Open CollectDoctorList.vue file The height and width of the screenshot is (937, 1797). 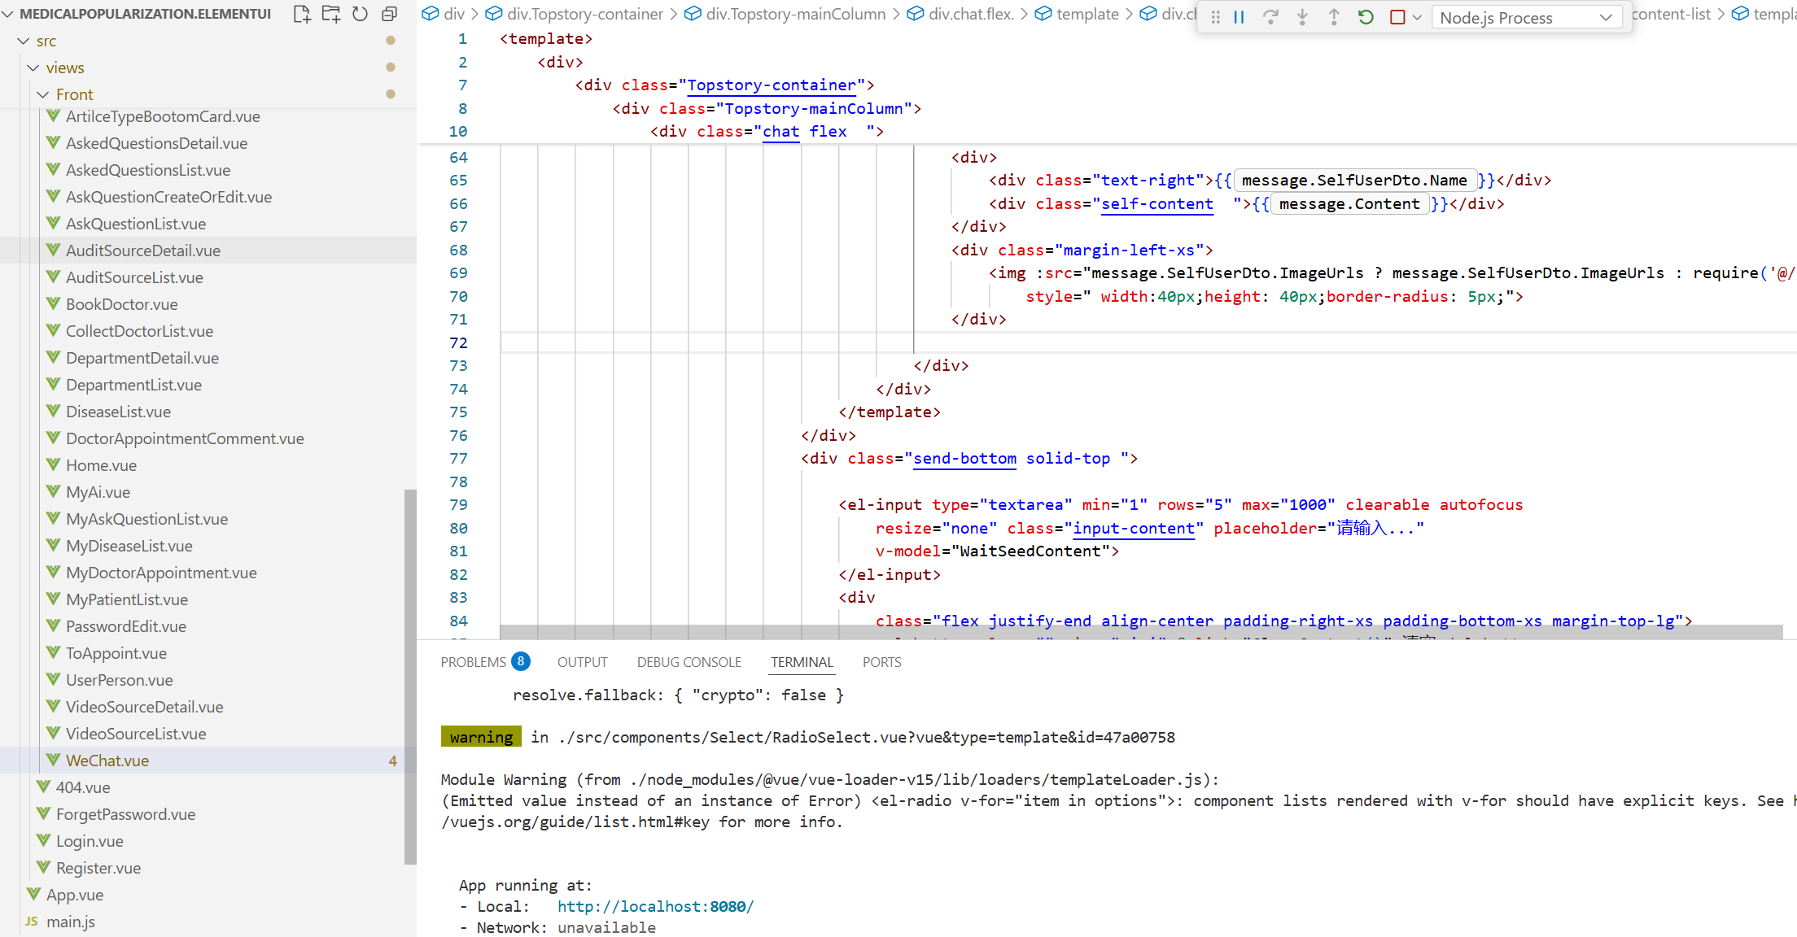[208, 331]
